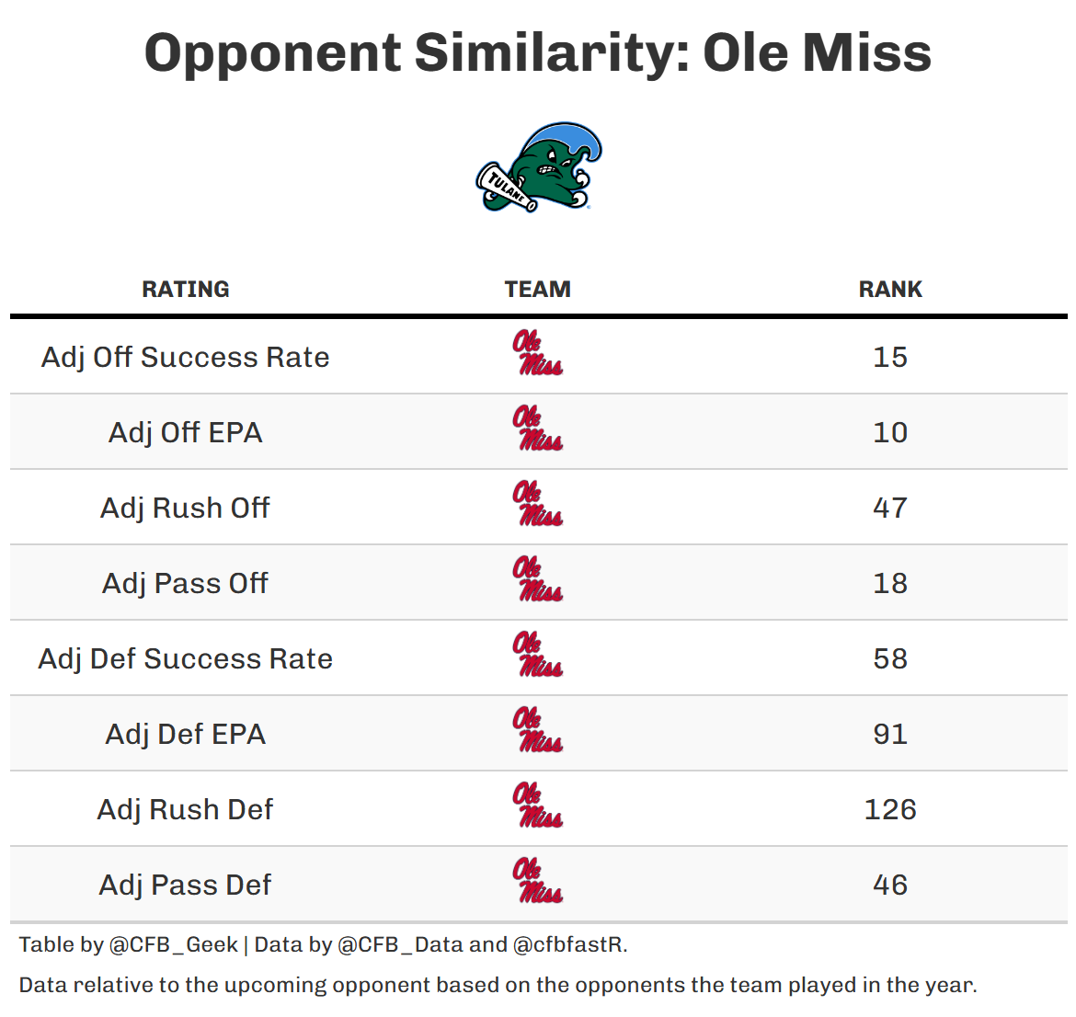Click the Table by @CFB_Geek credit line
The image size is (1076, 1017).
[x=323, y=944]
